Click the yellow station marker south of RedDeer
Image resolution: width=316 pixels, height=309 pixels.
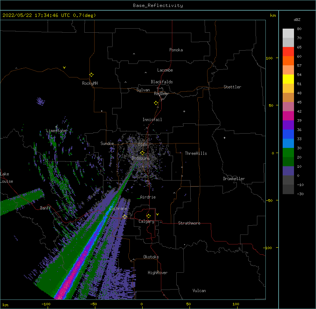(x=156, y=103)
